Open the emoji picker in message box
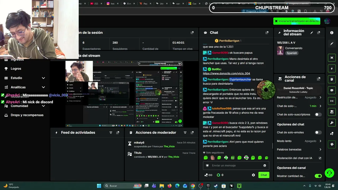Image resolution: width=338 pixels, height=190 pixels. [265, 165]
